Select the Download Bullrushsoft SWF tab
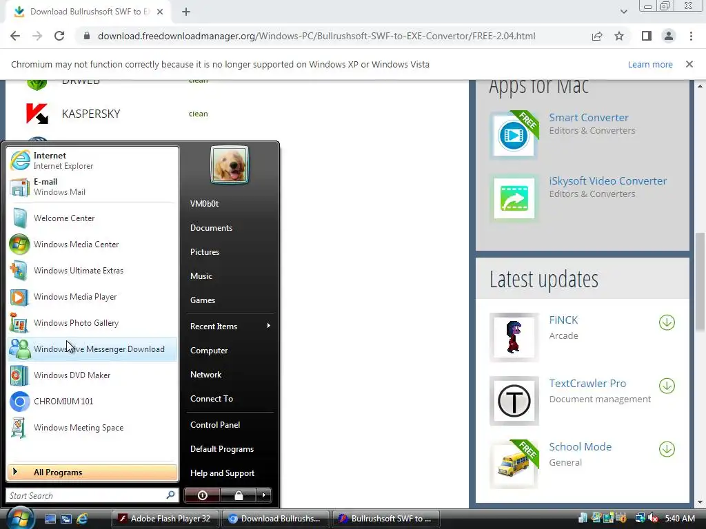706x529 pixels. pos(88,12)
